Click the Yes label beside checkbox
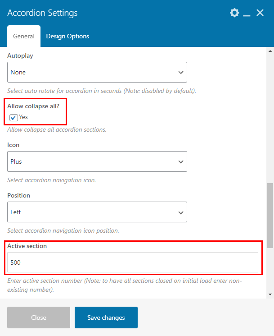This screenshot has height=336, width=274. 23,117
